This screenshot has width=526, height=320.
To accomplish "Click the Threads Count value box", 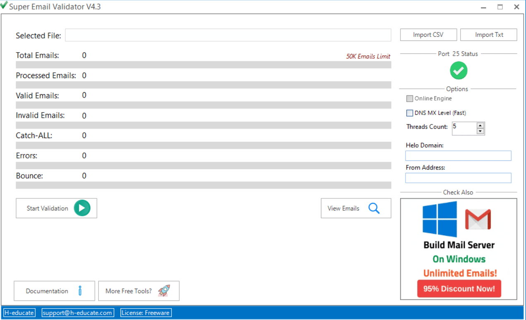I will coord(464,128).
